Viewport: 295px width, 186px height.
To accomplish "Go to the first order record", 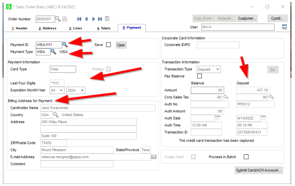I will point(79,19).
